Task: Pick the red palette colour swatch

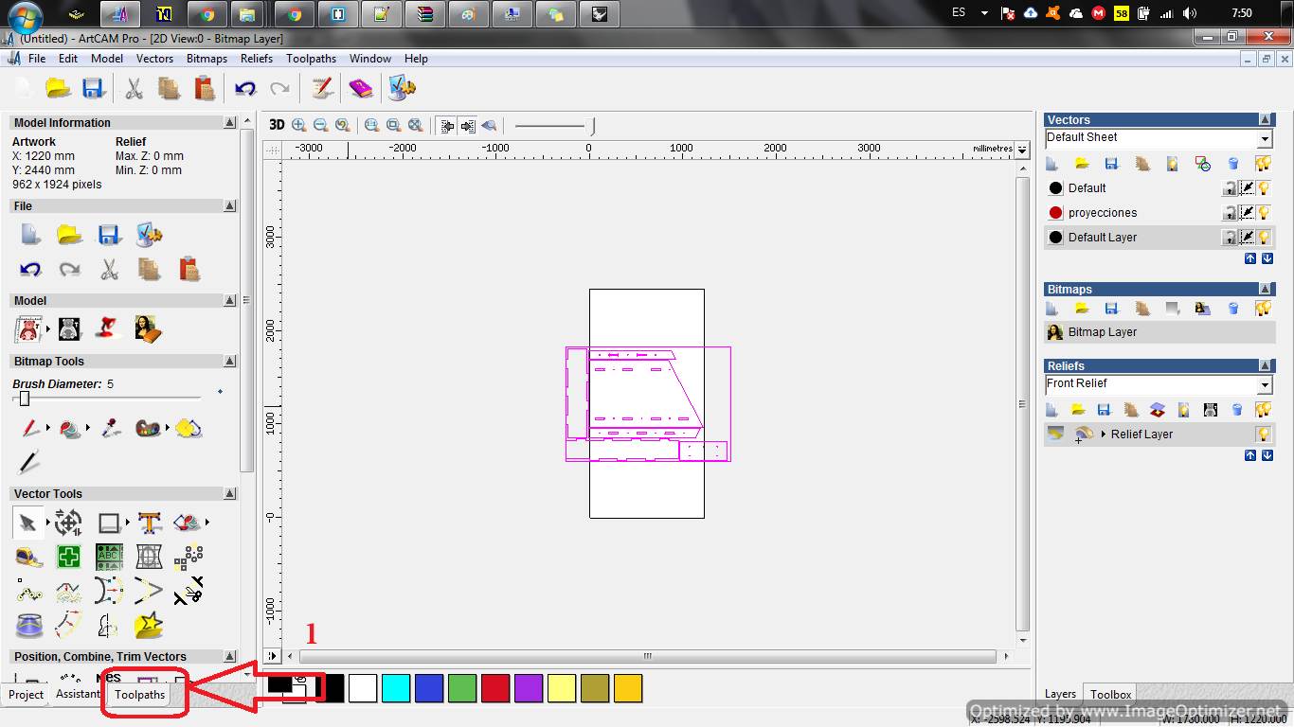Action: click(495, 688)
